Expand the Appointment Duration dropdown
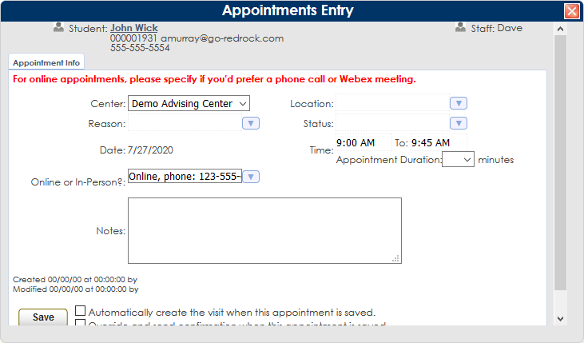584x343 pixels. point(458,160)
